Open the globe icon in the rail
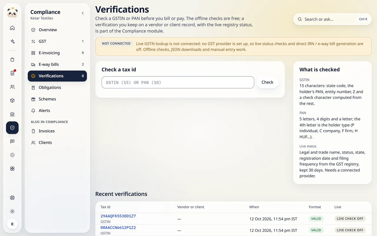Image resolution: width=377 pixels, height=236 pixels. (12, 155)
